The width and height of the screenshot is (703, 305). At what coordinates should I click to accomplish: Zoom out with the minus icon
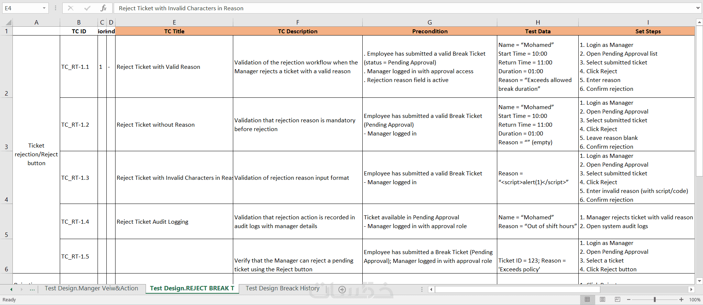(x=629, y=300)
